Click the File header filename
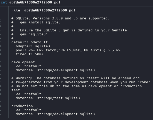 (x=50, y=10)
